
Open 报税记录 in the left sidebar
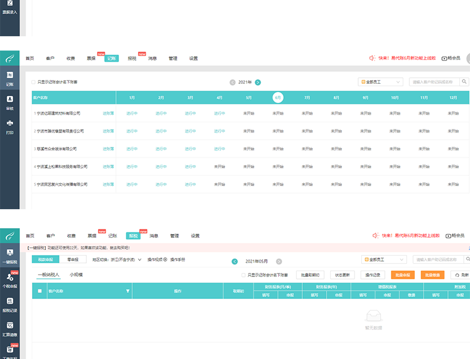pyautogui.click(x=10, y=304)
